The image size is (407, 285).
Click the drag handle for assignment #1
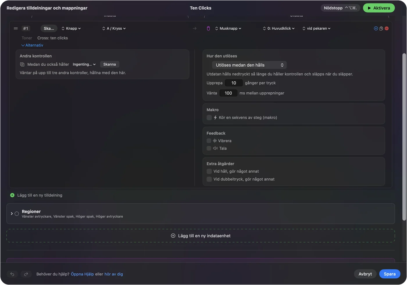click(16, 28)
